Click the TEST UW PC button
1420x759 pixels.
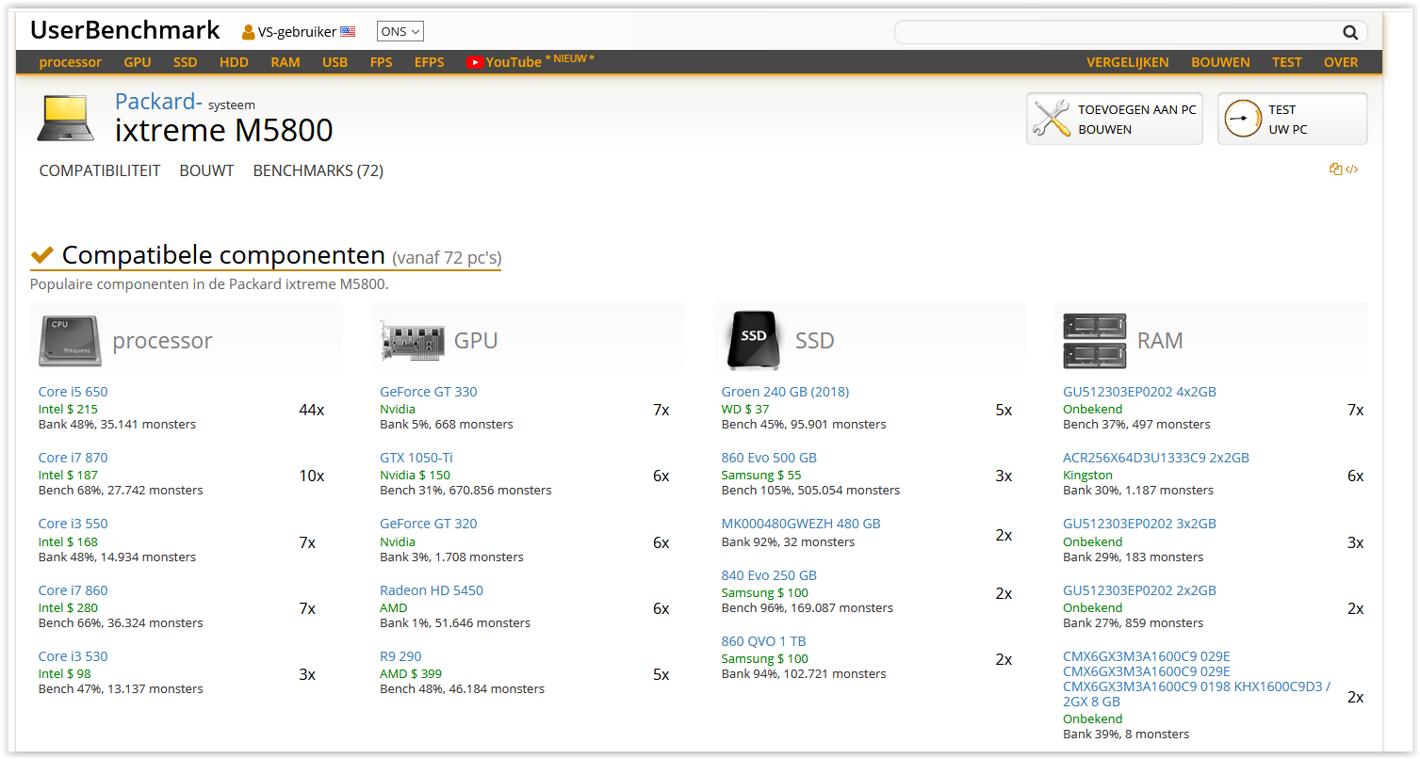point(1293,119)
